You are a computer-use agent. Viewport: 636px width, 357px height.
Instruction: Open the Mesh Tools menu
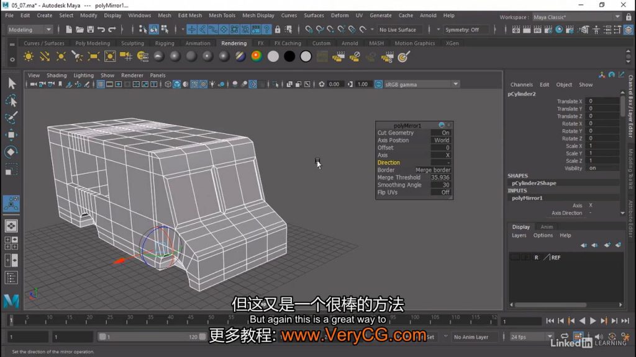pos(222,15)
